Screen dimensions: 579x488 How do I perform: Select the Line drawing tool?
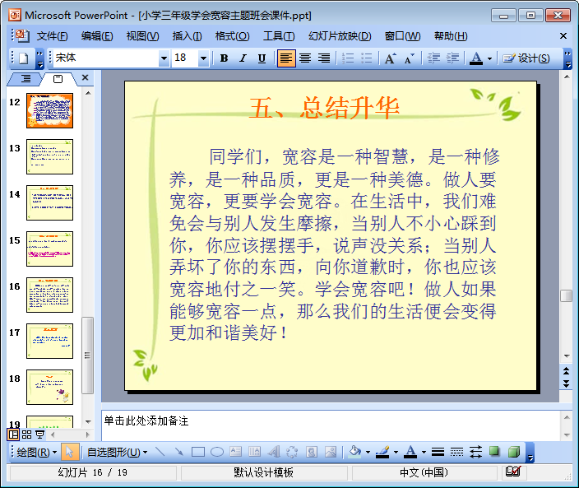pos(160,452)
